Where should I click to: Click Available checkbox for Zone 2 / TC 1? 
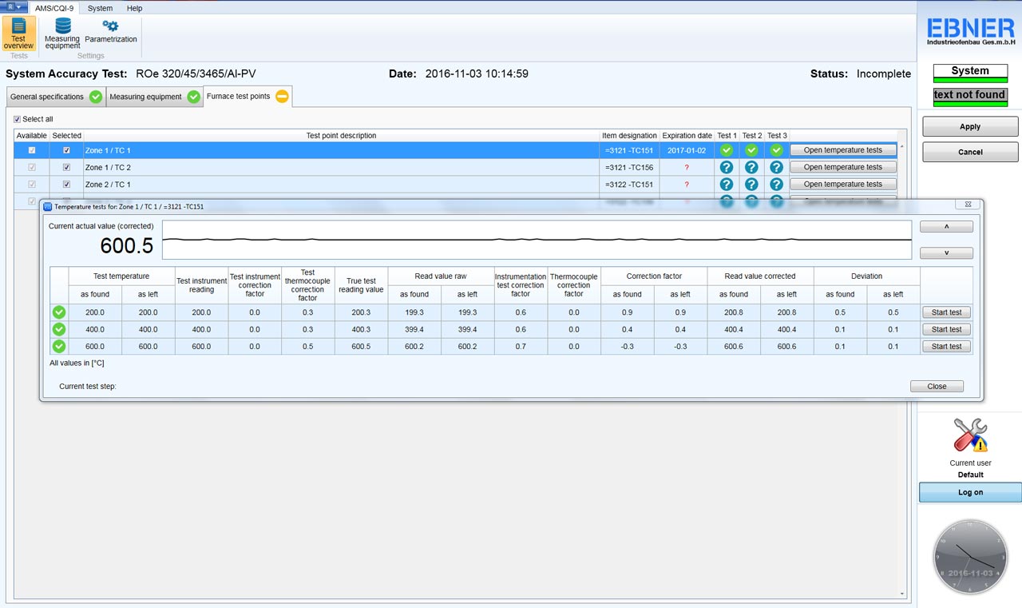pyautogui.click(x=32, y=185)
